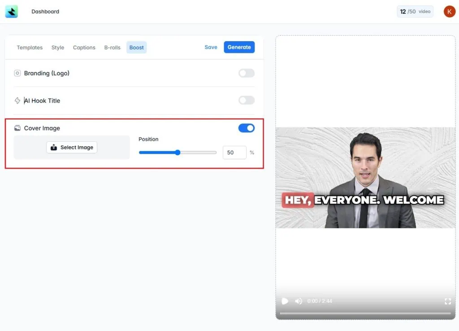Open the K user avatar menu
The width and height of the screenshot is (459, 331).
coord(449,11)
